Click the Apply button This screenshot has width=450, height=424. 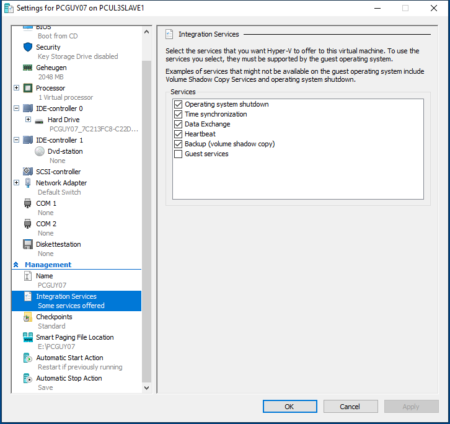(x=411, y=407)
